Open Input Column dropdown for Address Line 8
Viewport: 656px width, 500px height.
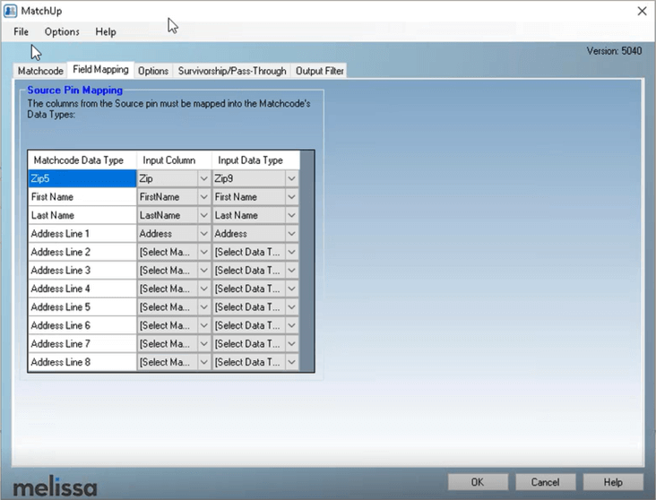click(x=203, y=362)
